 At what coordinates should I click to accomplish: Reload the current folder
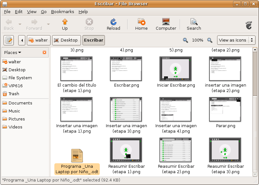point(113,22)
